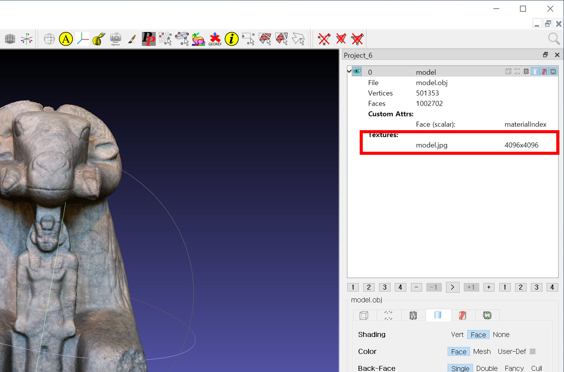
Task: Toggle the trackball sphere icon
Action: tap(49, 39)
